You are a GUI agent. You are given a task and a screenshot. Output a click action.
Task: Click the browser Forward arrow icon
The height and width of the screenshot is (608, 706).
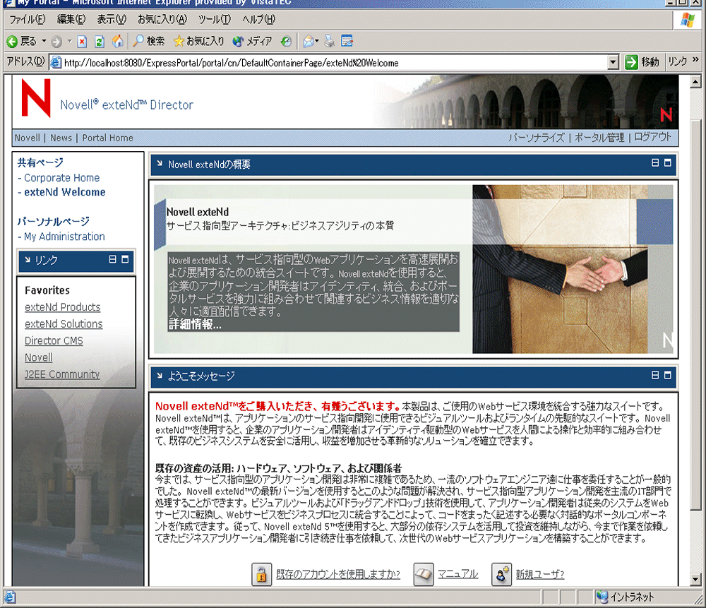click(56, 42)
